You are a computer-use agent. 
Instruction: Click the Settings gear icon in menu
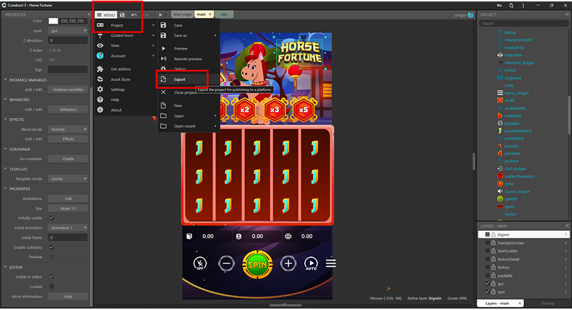100,89
